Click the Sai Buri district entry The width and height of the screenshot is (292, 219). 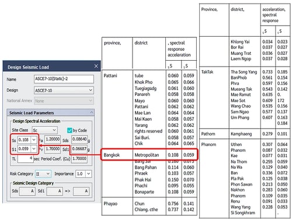point(142,138)
